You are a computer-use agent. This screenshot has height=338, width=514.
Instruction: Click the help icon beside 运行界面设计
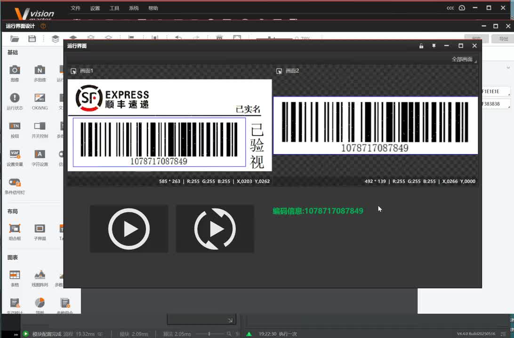(x=43, y=26)
